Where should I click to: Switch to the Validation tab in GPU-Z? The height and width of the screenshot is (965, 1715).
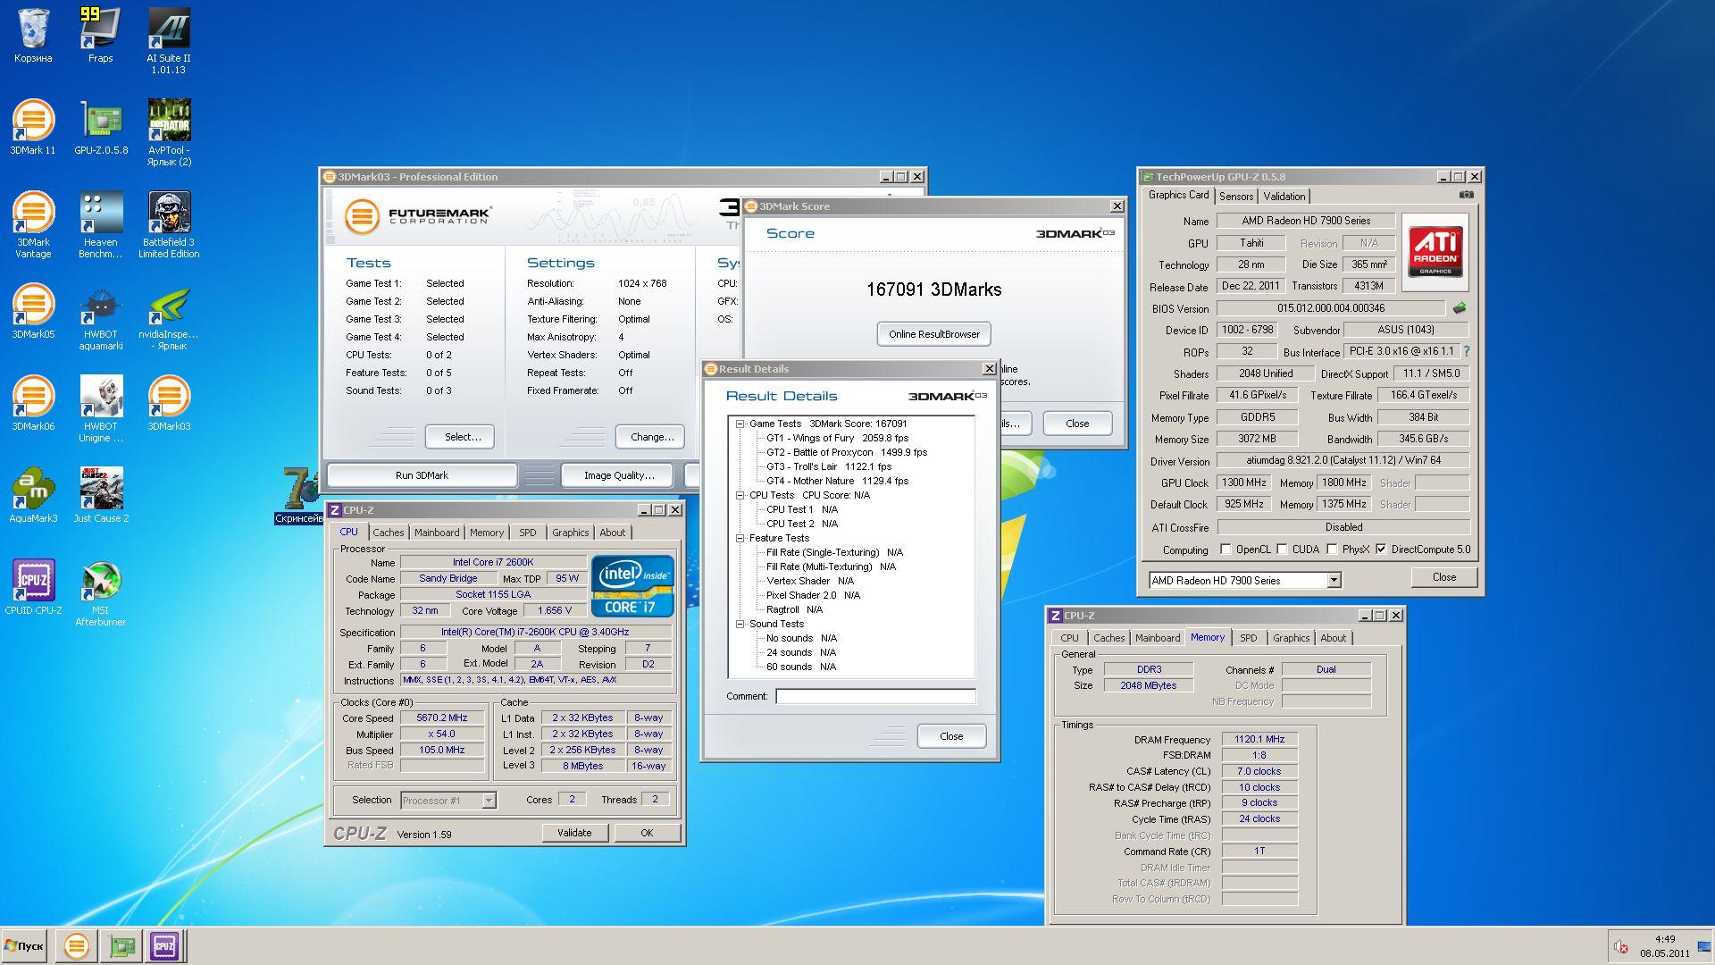coord(1284,197)
